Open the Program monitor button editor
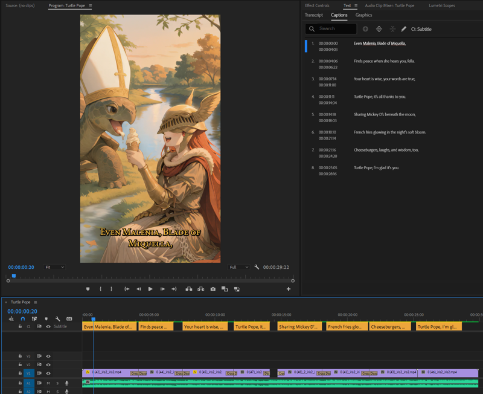The width and height of the screenshot is (483, 394). point(289,289)
